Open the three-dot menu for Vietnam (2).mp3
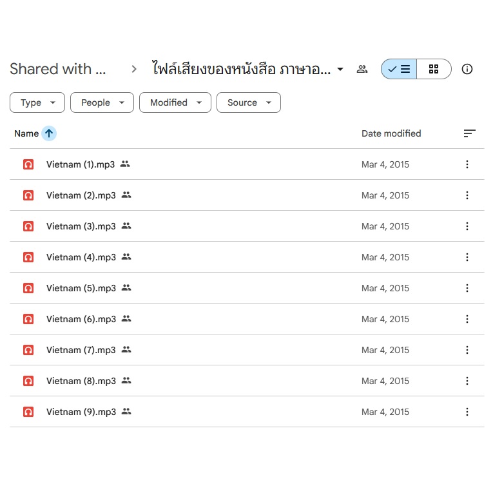 click(467, 195)
